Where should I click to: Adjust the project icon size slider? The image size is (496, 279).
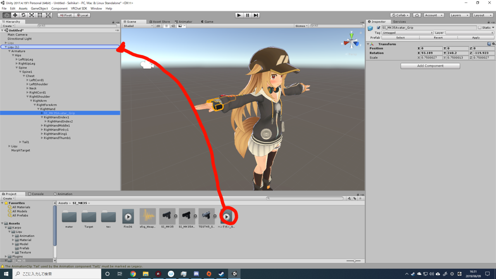point(354,261)
